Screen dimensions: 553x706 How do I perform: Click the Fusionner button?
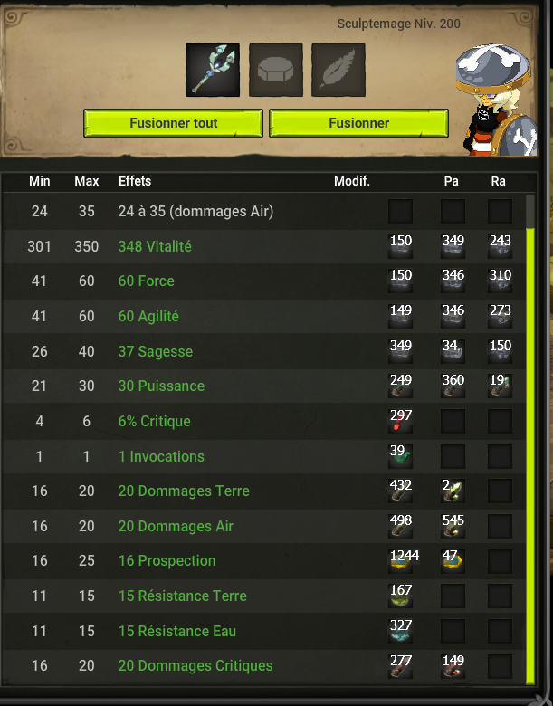point(359,123)
